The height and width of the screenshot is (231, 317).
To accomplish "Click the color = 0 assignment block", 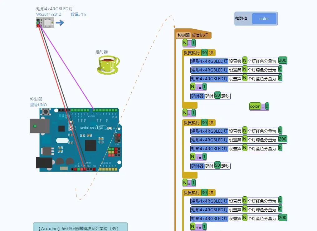I will (x=259, y=106).
